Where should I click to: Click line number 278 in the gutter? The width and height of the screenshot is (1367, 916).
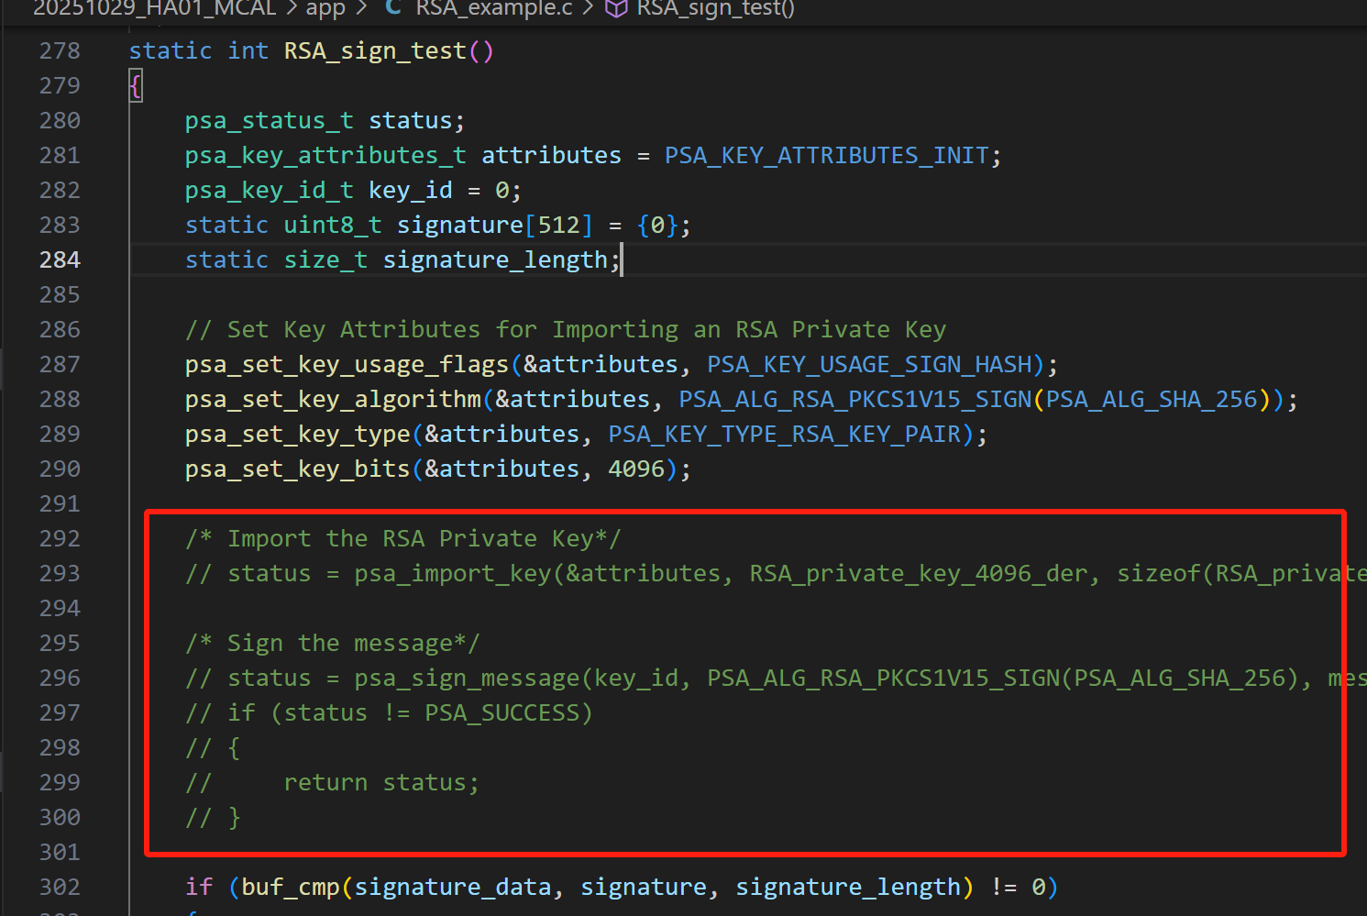(x=60, y=51)
